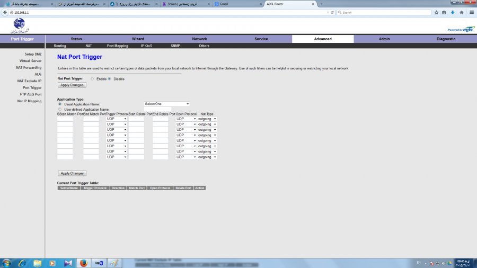Image resolution: width=477 pixels, height=268 pixels.
Task: Go back with the browser back arrow
Action: coord(5,13)
